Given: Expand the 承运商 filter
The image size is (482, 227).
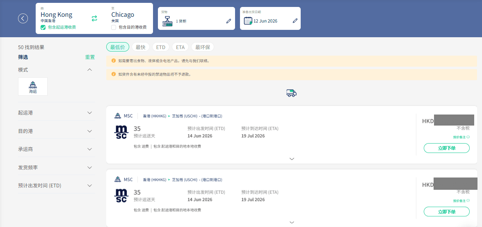Looking at the screenshot, I should (x=89, y=149).
